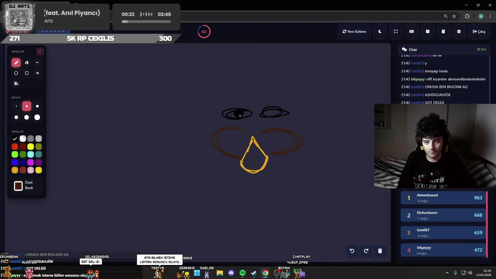
Task: Redo the drawing stroke
Action: [366, 251]
